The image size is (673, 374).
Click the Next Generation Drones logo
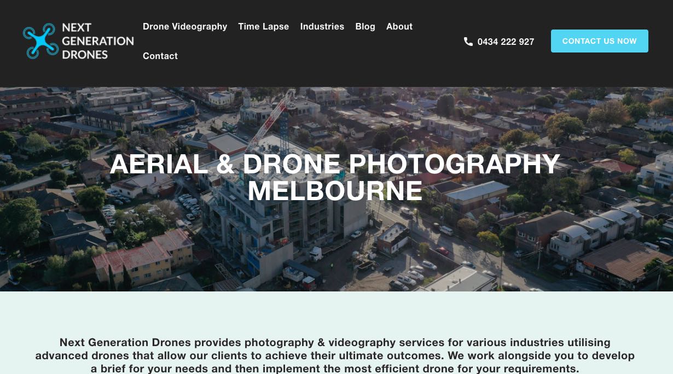point(78,41)
